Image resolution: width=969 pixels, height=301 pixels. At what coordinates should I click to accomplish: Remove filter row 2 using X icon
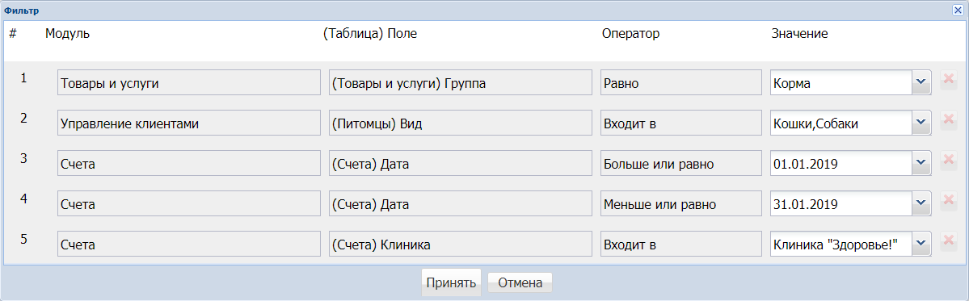(x=948, y=120)
